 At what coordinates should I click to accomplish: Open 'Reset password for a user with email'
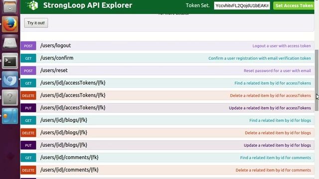pos(277,71)
